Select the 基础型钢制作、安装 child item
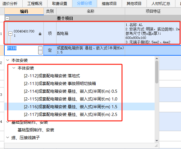The image size is (181, 149). click(x=36, y=130)
